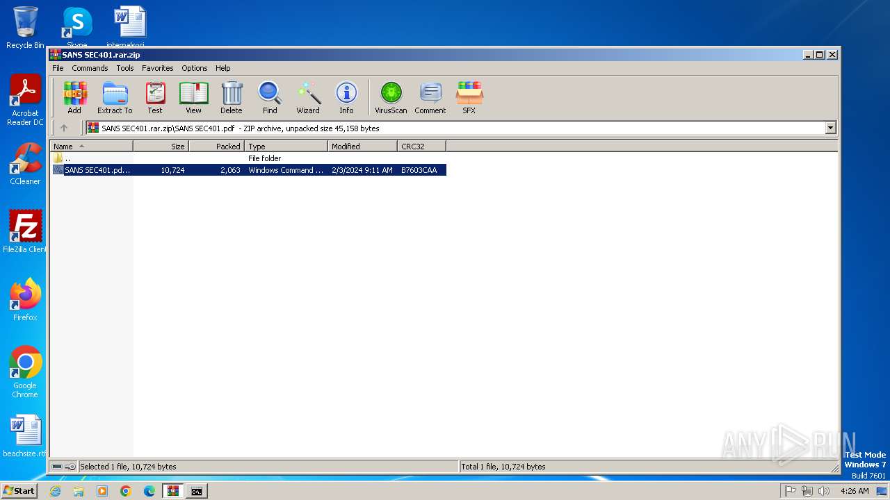The width and height of the screenshot is (890, 500).
Task: Sort by Modified column header
Action: pos(362,147)
